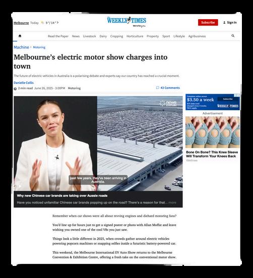The image size is (253, 278).
Task: Follow the Machine breadcrumb link
Action: (x=21, y=47)
